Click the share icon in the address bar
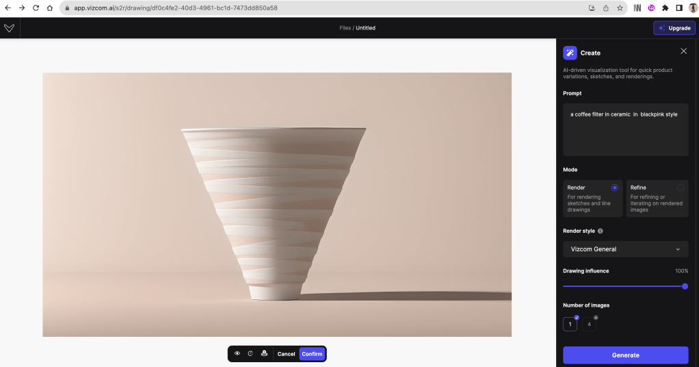Image resolution: width=699 pixels, height=367 pixels. click(605, 8)
